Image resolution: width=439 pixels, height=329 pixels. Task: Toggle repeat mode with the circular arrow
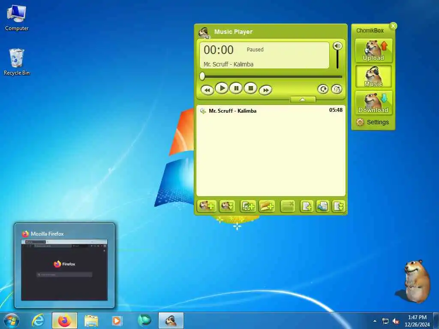323,89
